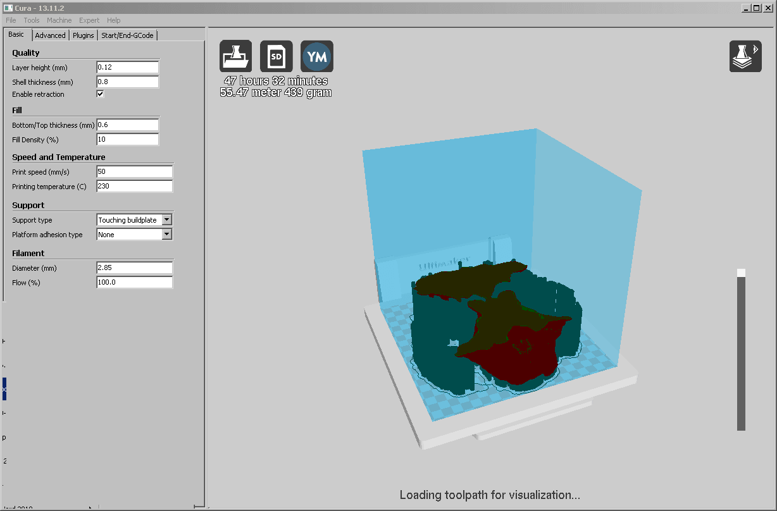Viewport: 777px width, 511px height.
Task: Open the View mode icon at top right
Action: pos(745,56)
